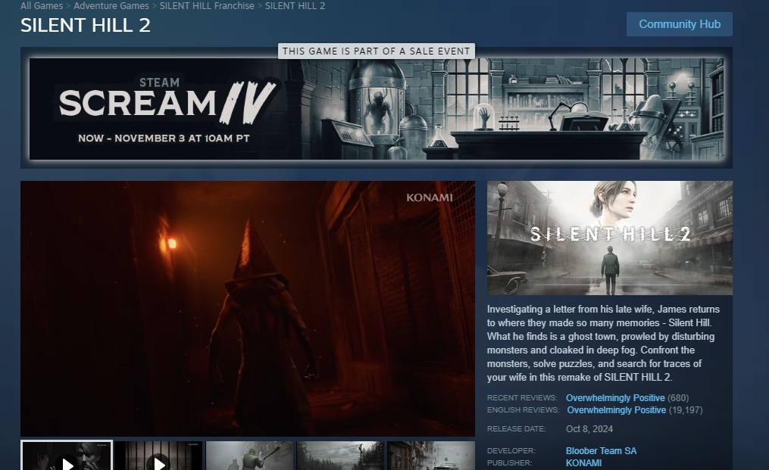Select foggy forest road screenshot thumbnail
Viewport: 769px width, 470px height.
pos(340,456)
